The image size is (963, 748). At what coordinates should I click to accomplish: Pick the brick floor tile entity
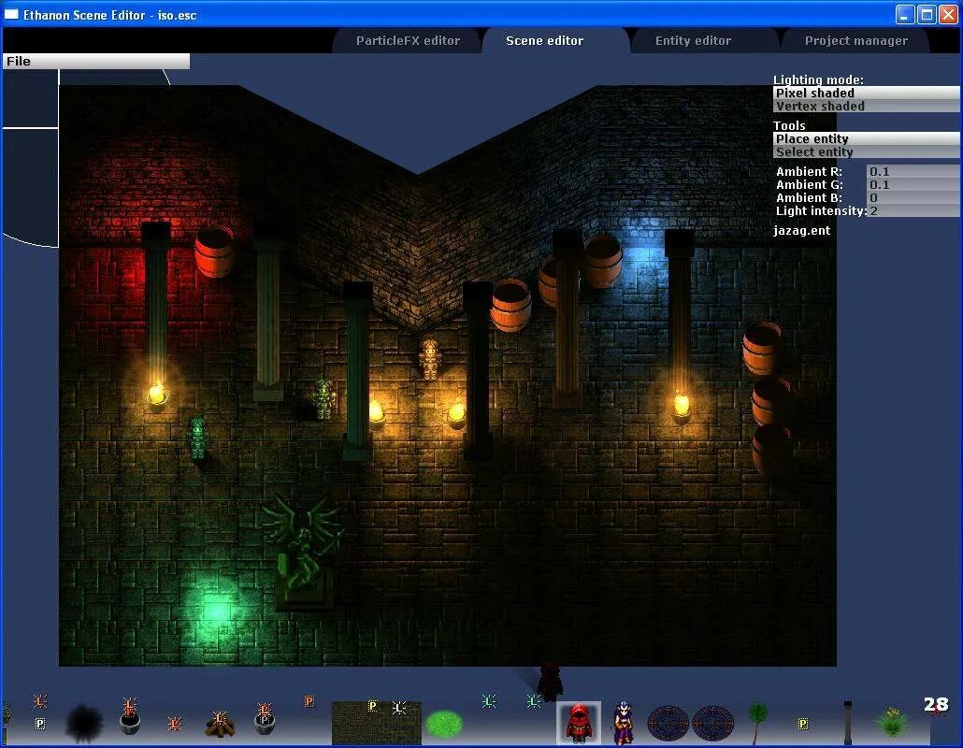point(377,723)
